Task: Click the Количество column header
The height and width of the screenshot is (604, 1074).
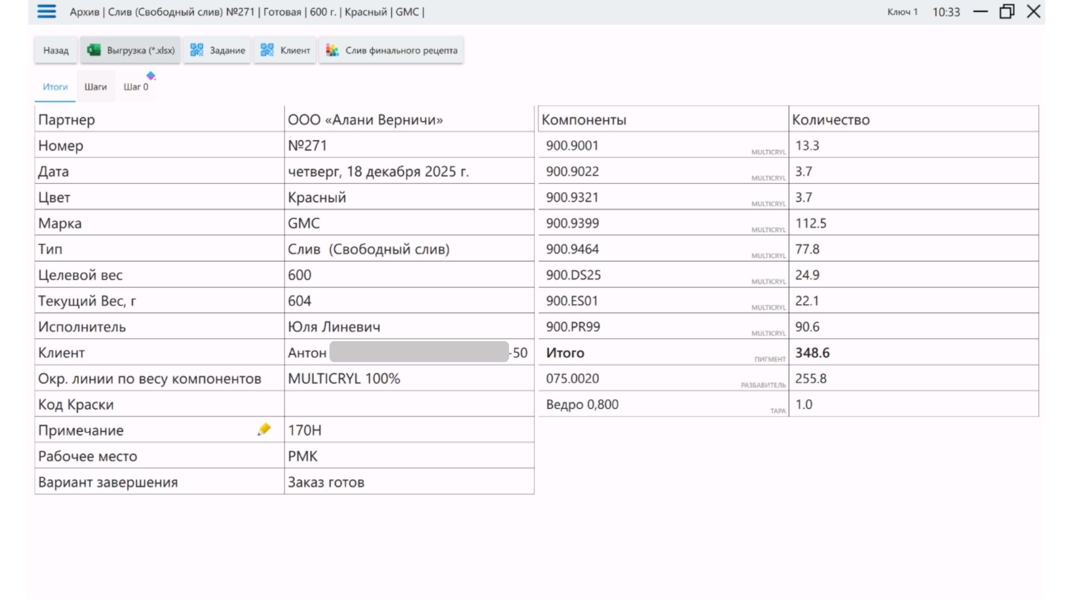Action: 831,120
